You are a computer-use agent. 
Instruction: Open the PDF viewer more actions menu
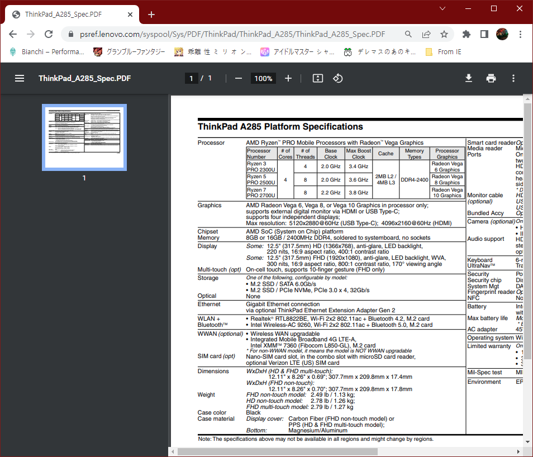pyautogui.click(x=513, y=78)
